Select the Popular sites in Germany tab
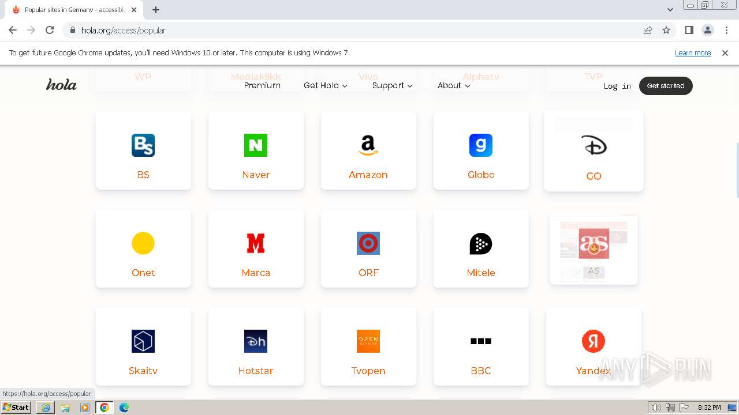Image resolution: width=739 pixels, height=415 pixels. pyautogui.click(x=74, y=10)
